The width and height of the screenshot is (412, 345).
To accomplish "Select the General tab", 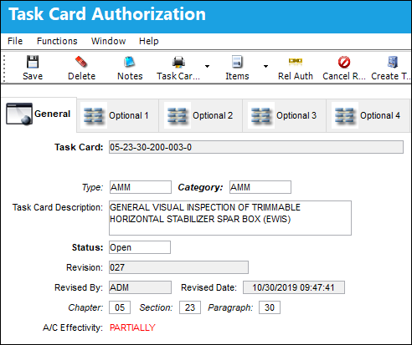I will (x=39, y=114).
